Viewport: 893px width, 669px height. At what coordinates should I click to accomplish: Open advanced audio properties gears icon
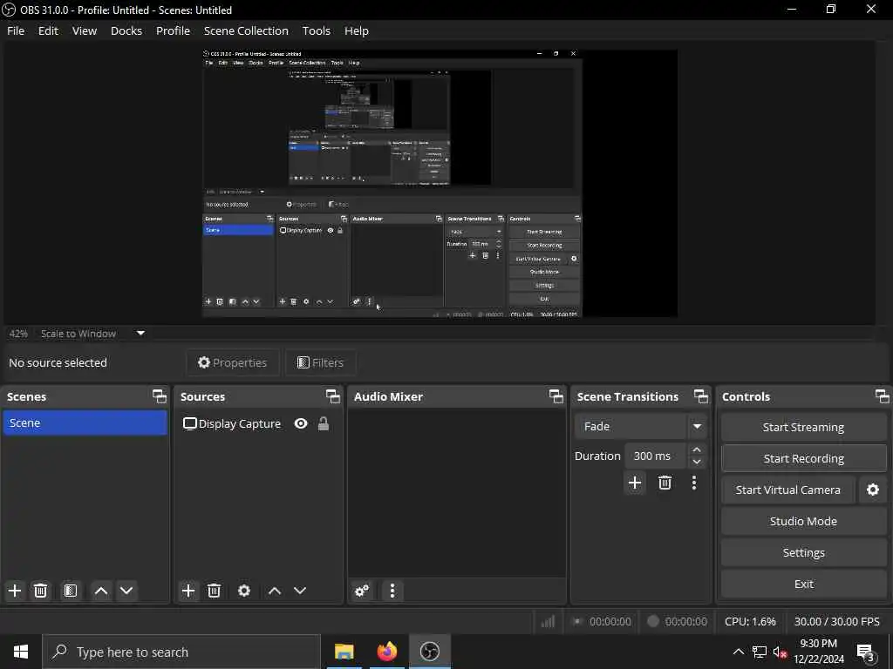pos(362,591)
